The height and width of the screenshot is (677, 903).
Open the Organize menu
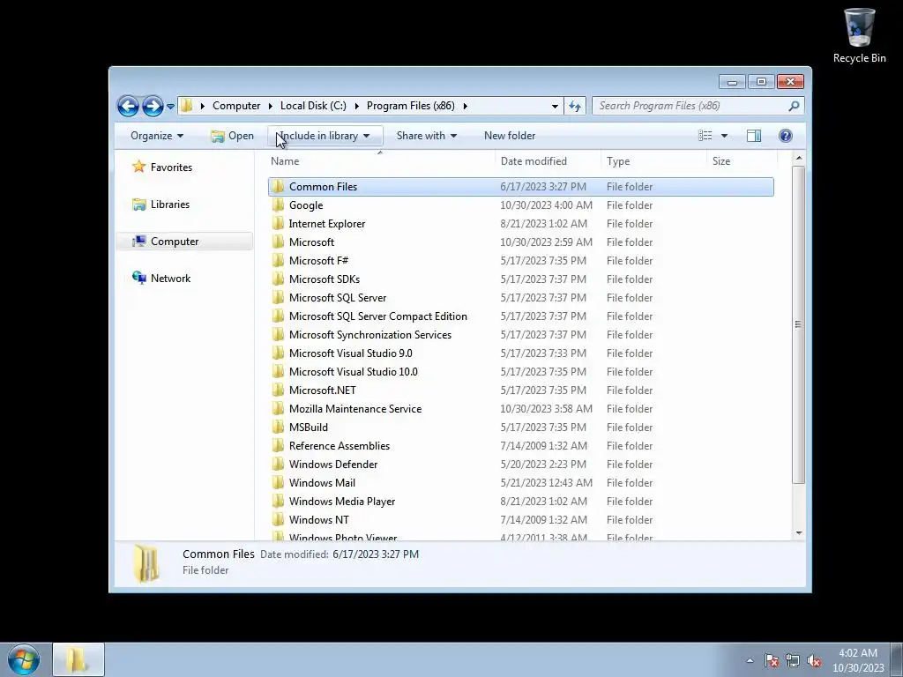[x=157, y=136]
